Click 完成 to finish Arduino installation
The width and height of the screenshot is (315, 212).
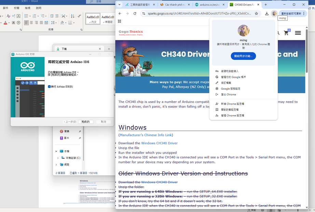coord(86,122)
